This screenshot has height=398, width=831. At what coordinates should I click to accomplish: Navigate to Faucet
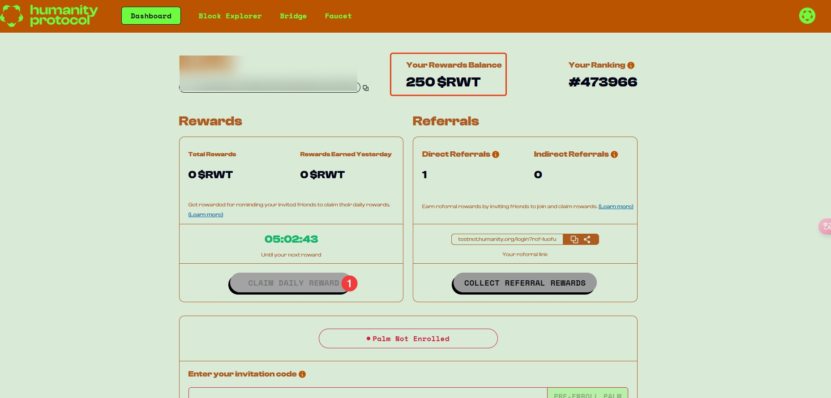pyautogui.click(x=338, y=16)
